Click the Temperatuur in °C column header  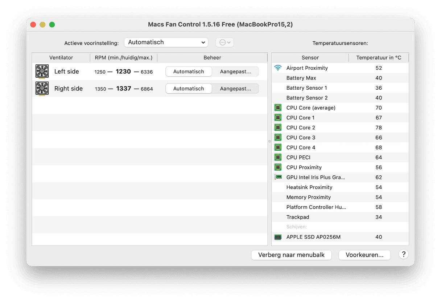click(x=379, y=58)
